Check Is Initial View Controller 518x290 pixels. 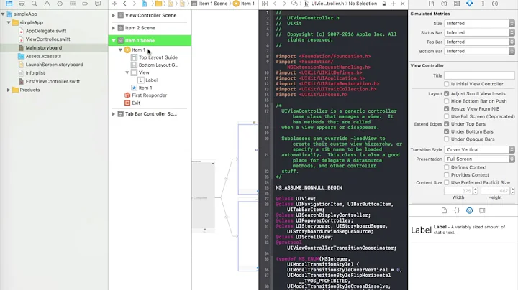pyautogui.click(x=447, y=84)
